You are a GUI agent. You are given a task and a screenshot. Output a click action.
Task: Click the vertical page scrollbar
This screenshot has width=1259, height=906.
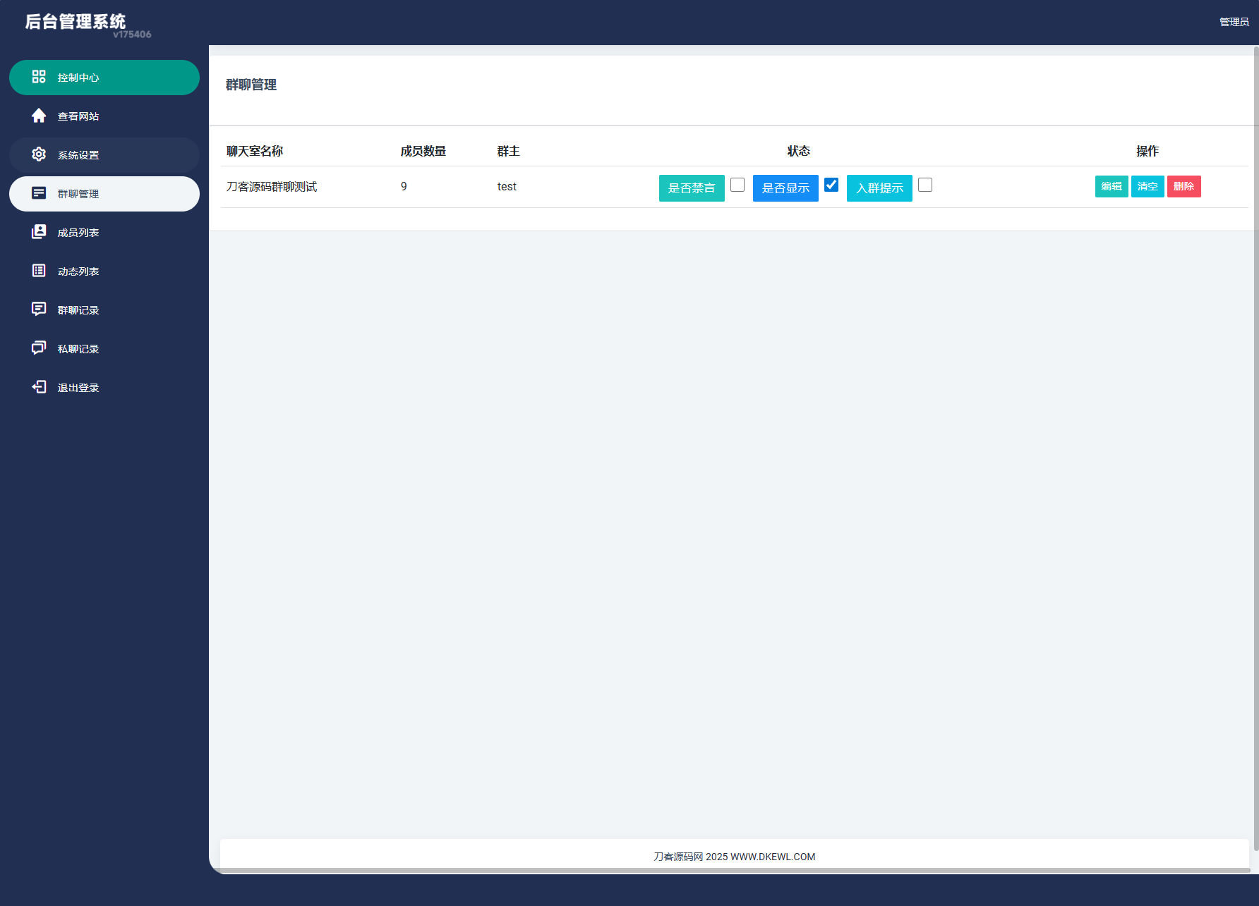tap(1255, 423)
